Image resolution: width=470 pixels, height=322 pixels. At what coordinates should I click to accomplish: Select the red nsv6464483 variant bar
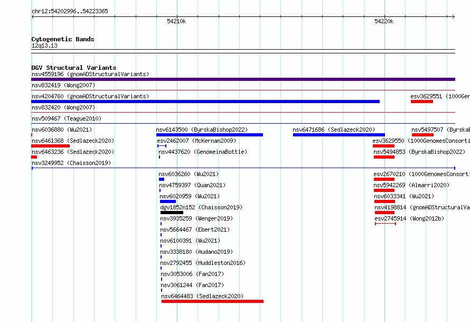click(212, 301)
